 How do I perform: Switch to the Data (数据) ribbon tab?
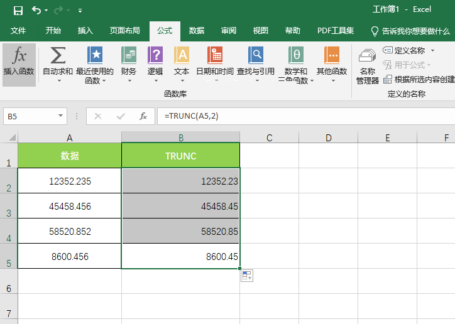197,31
